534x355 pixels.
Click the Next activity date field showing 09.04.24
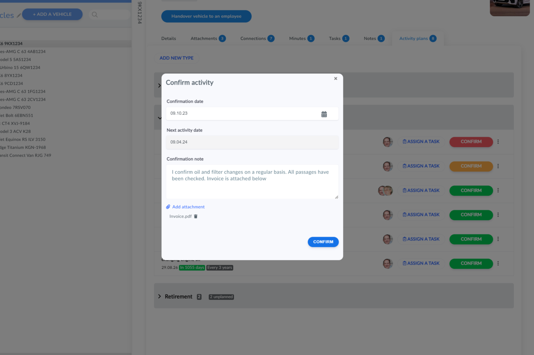pos(252,142)
